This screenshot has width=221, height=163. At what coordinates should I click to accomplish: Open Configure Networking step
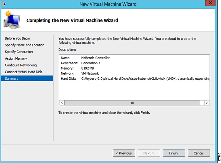tap(21, 65)
